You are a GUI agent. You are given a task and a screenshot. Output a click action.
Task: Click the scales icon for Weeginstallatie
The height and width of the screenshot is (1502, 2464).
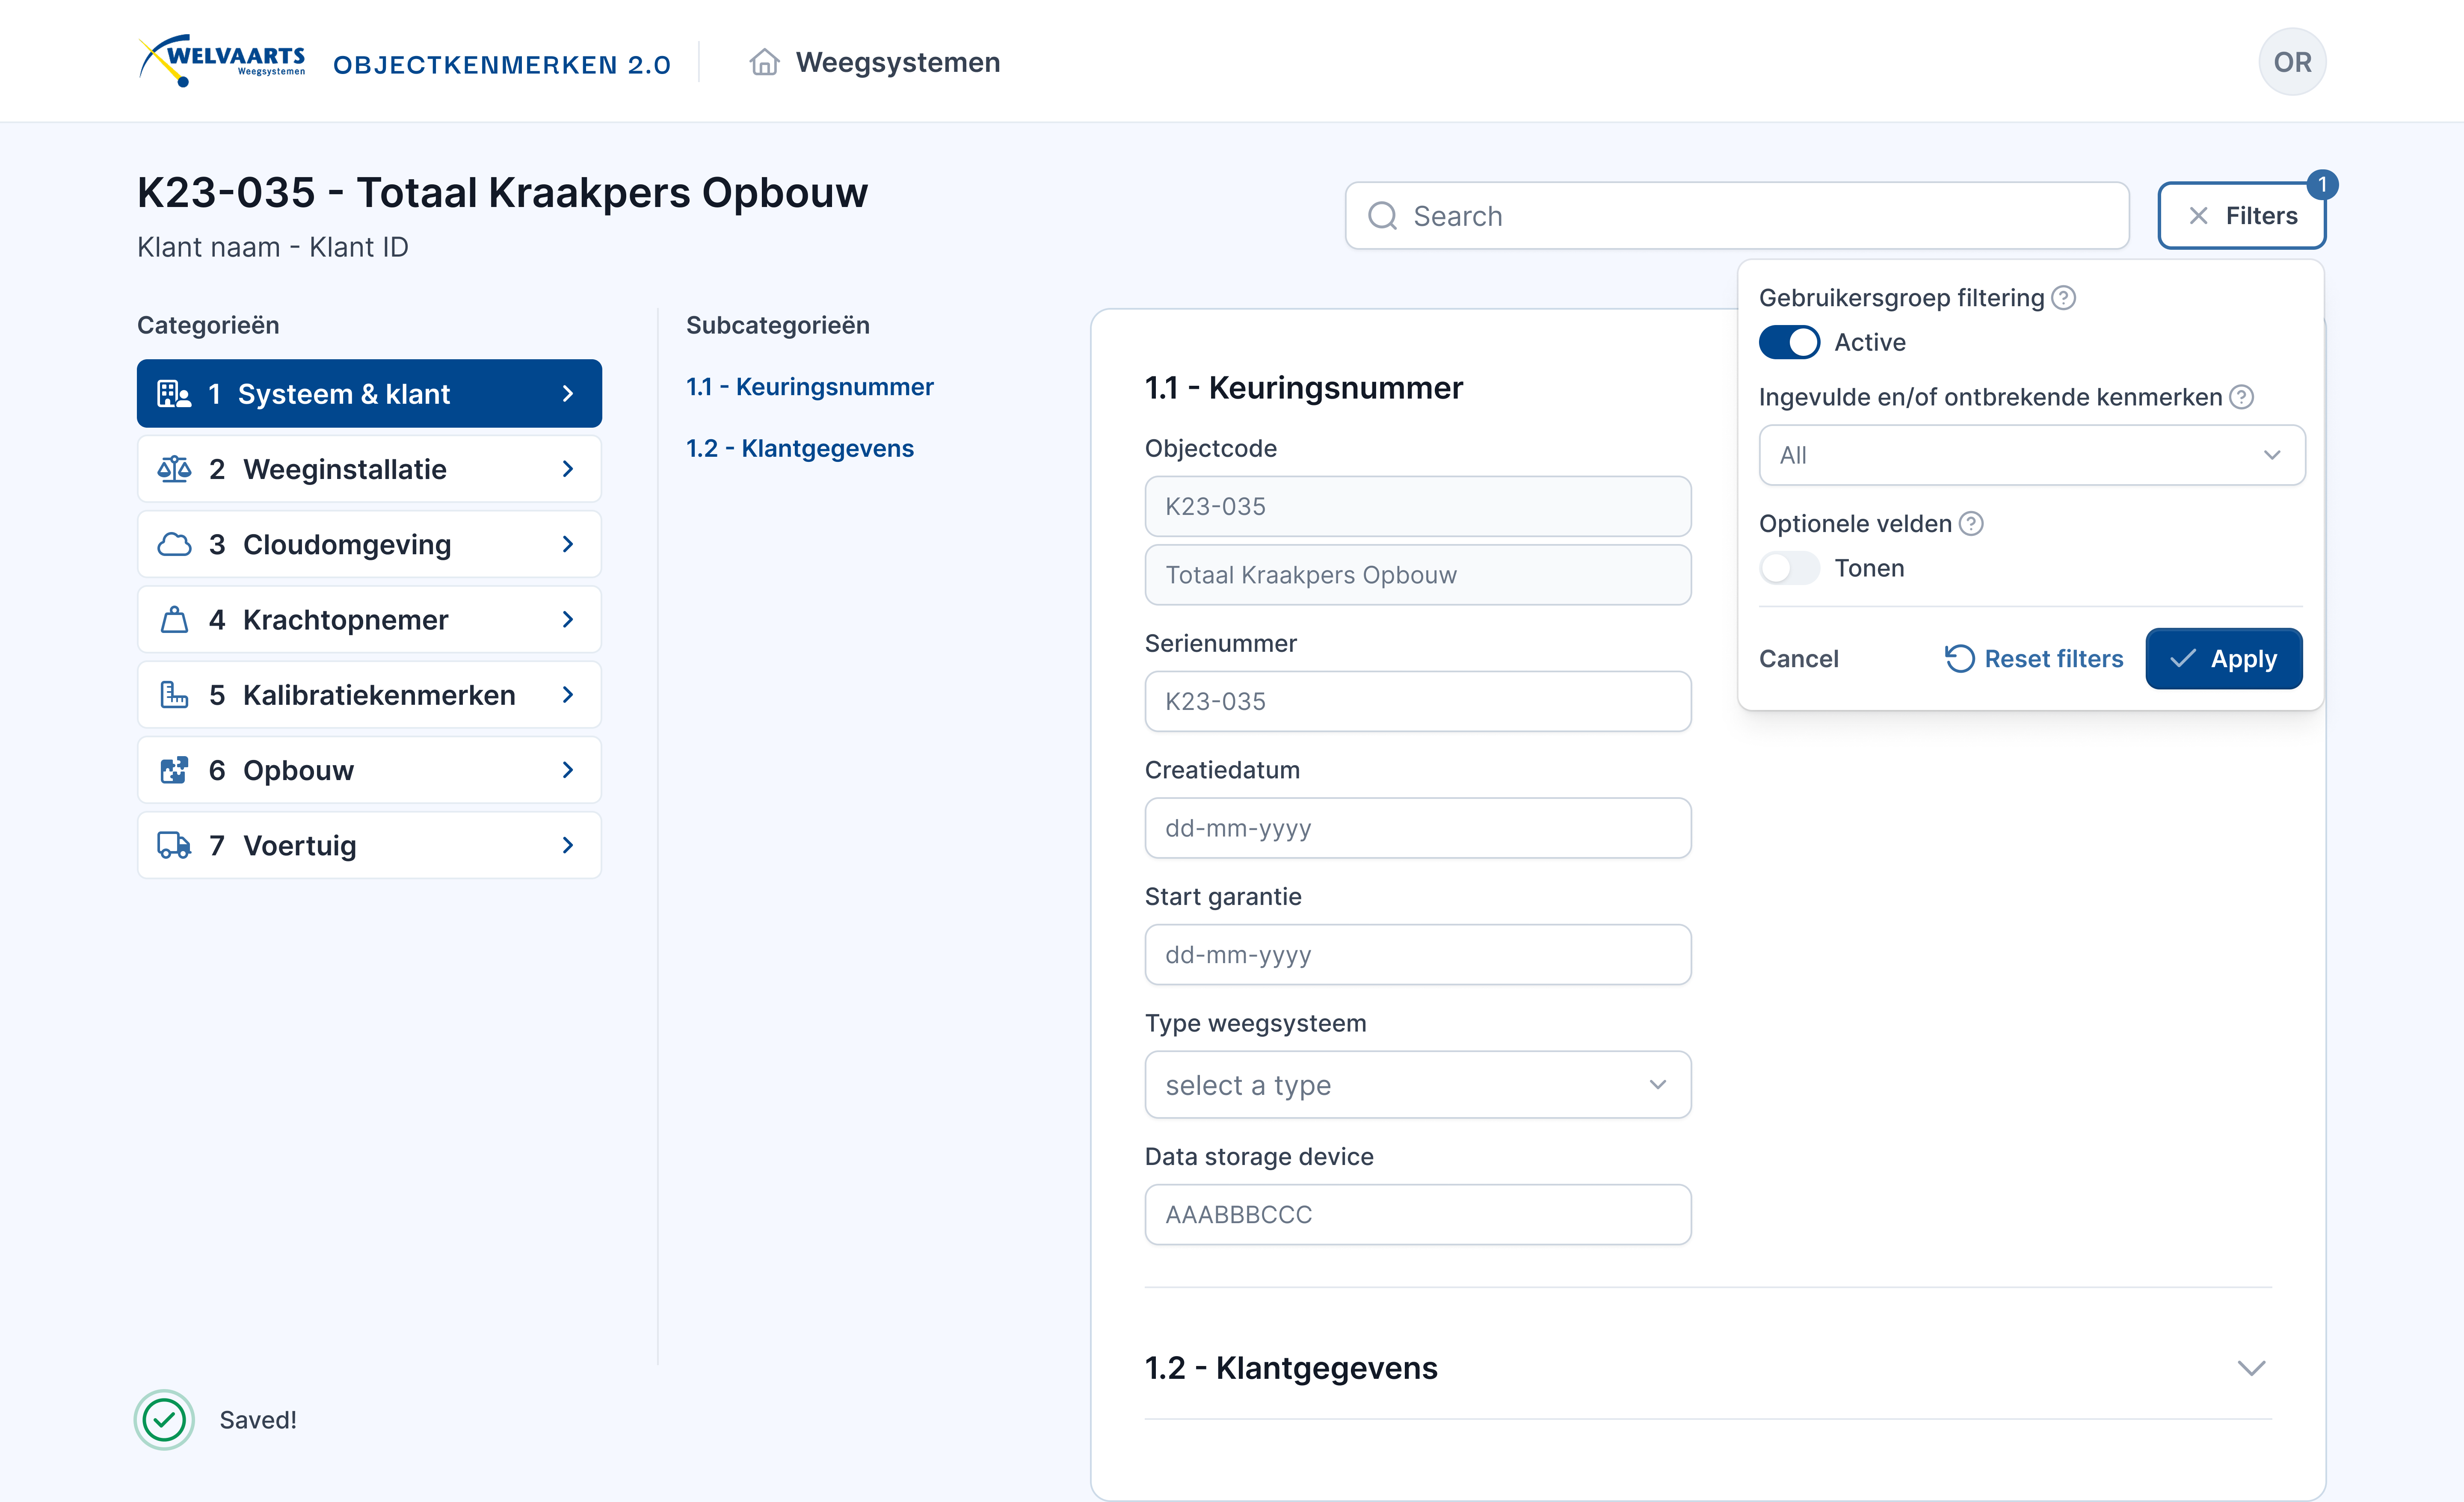[x=174, y=469]
